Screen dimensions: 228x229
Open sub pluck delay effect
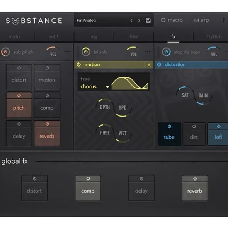(19, 136)
